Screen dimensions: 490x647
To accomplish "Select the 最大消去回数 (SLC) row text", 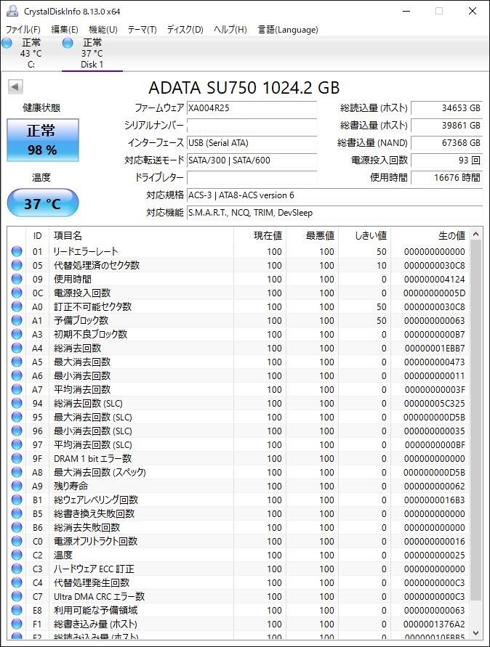I will [x=93, y=417].
